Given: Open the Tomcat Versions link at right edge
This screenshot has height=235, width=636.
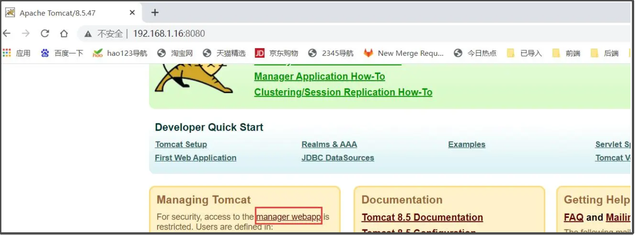Looking at the screenshot, I should (613, 158).
